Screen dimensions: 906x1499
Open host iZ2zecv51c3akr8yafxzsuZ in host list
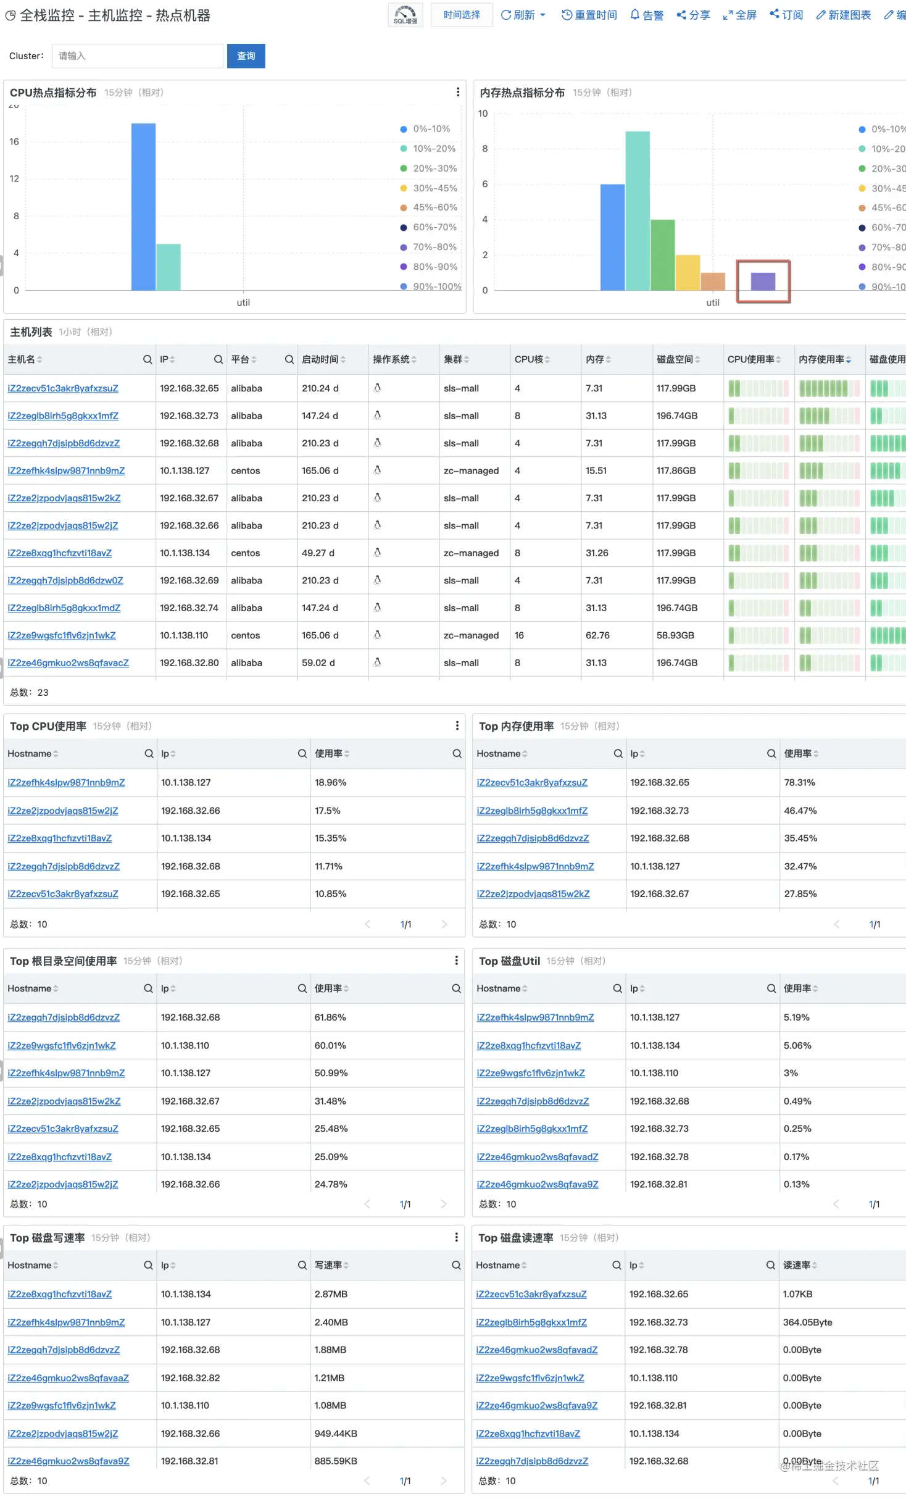point(63,388)
